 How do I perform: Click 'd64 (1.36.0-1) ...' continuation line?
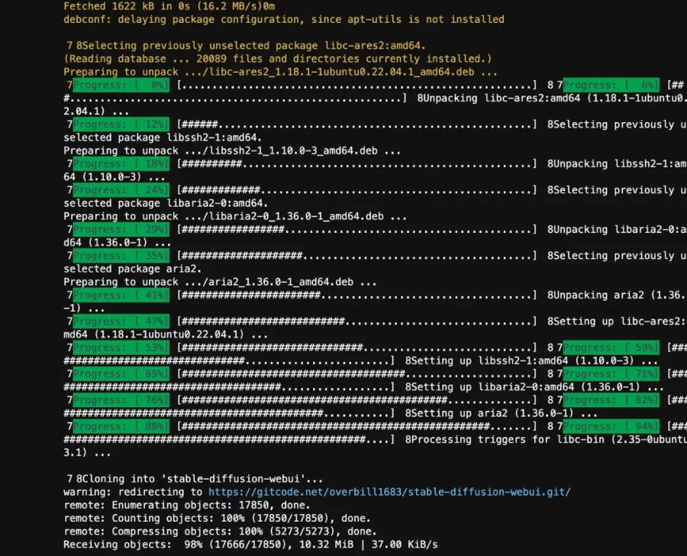[x=117, y=242]
